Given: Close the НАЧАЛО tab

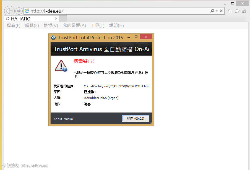Looking at the screenshot, I should [x=56, y=19].
